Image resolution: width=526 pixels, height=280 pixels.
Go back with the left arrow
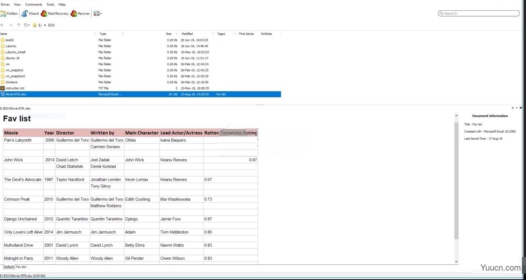(2, 25)
